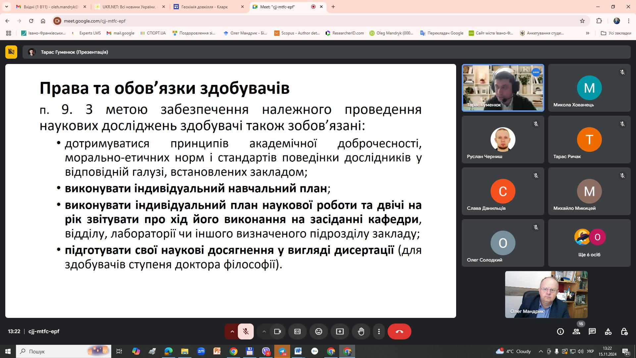Open camera video options chevron
This screenshot has width=636, height=358.
pyautogui.click(x=264, y=331)
